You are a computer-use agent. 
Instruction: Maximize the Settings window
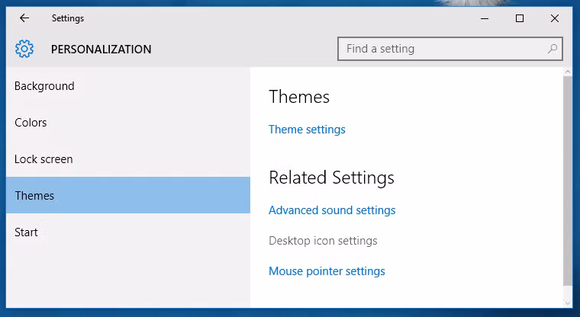[x=520, y=18]
